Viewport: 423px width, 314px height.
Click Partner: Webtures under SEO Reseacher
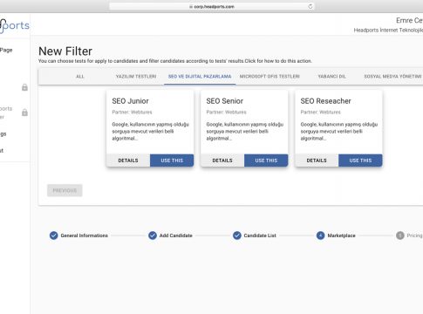click(x=320, y=112)
